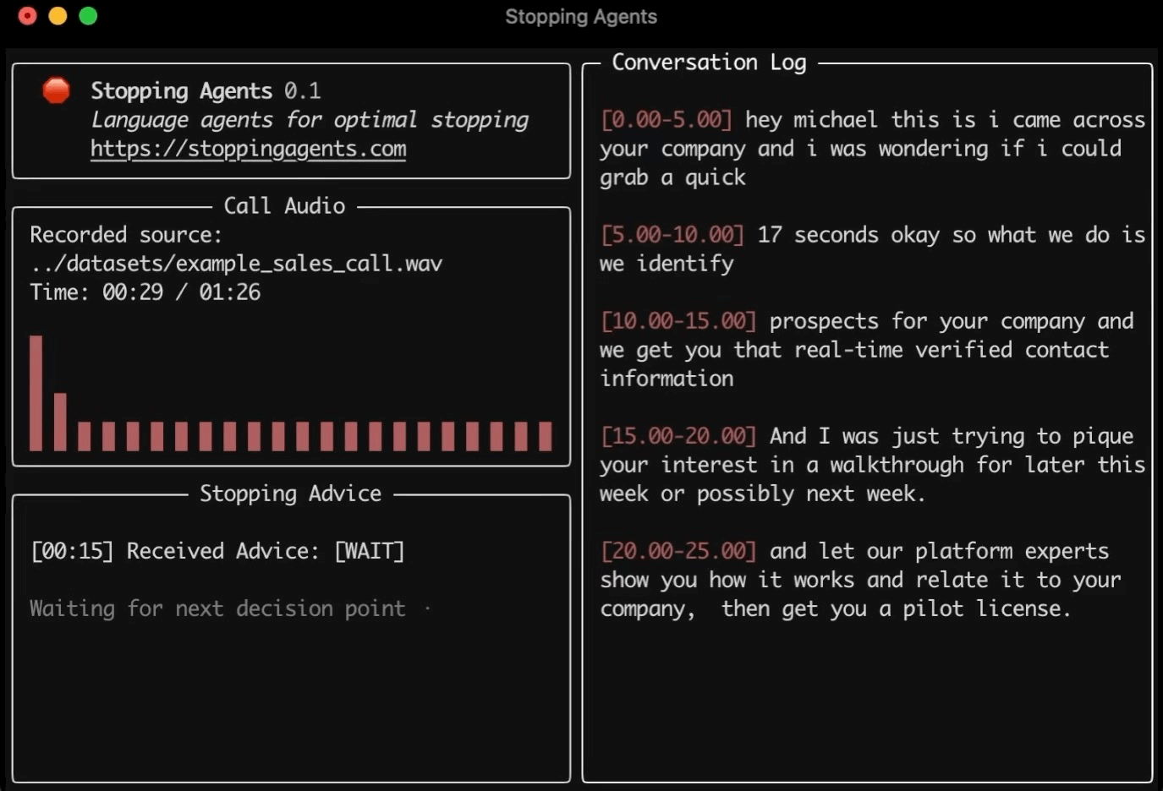Click the Conversation Log panel title
The width and height of the screenshot is (1163, 791).
(709, 63)
